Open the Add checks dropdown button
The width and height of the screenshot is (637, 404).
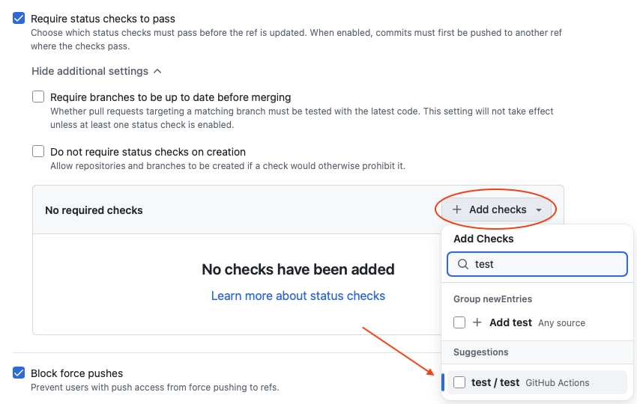pyautogui.click(x=497, y=210)
